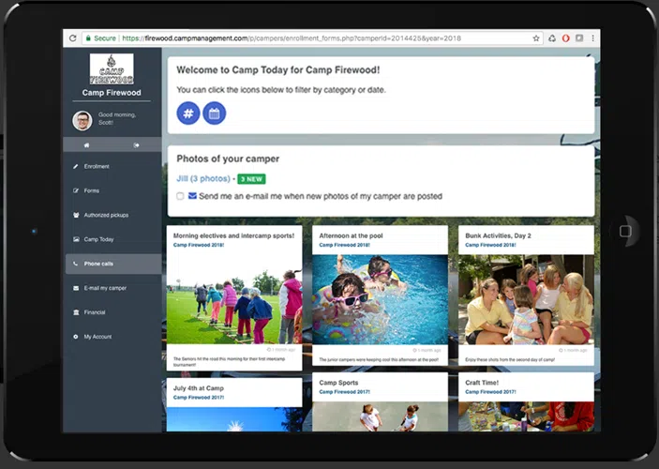Open Phone calls section
The width and height of the screenshot is (659, 469).
click(x=98, y=264)
